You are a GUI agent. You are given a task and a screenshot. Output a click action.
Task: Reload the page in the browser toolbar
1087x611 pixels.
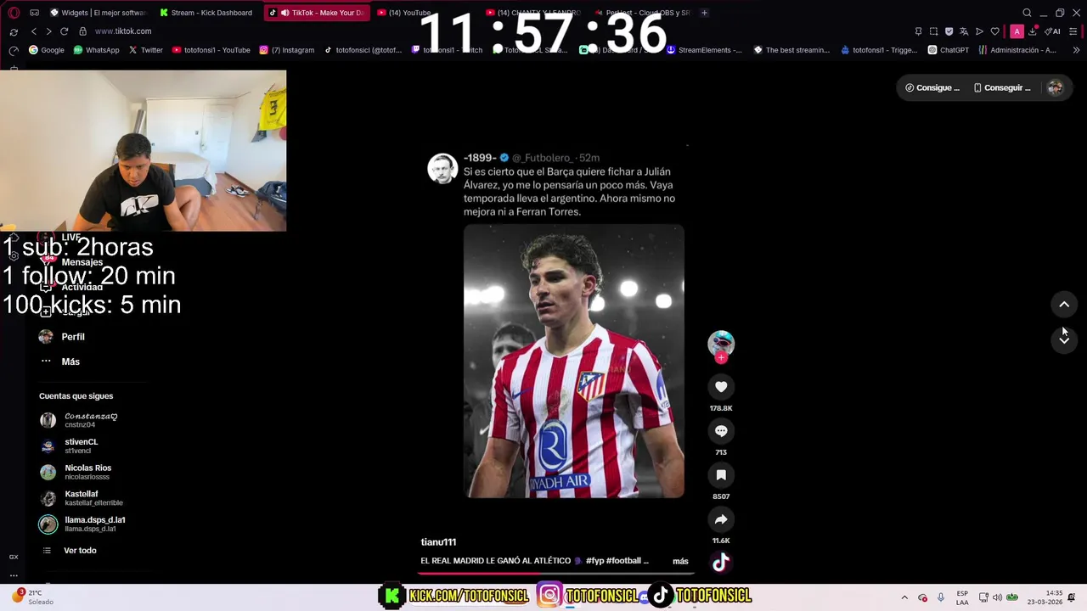[x=64, y=31]
